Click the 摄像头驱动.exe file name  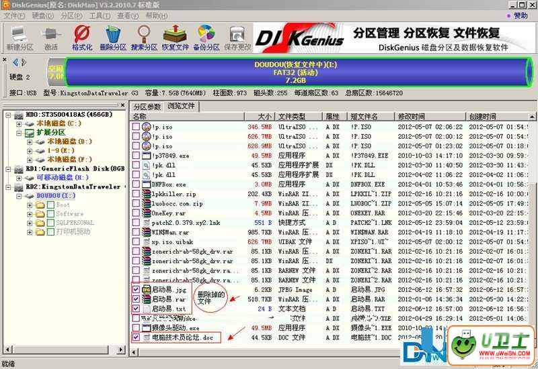coord(175,328)
